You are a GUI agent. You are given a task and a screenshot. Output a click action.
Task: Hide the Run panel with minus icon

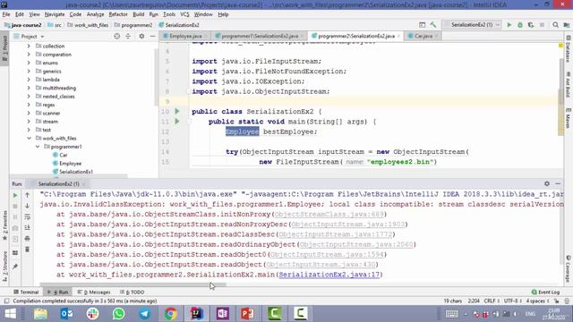(558, 183)
